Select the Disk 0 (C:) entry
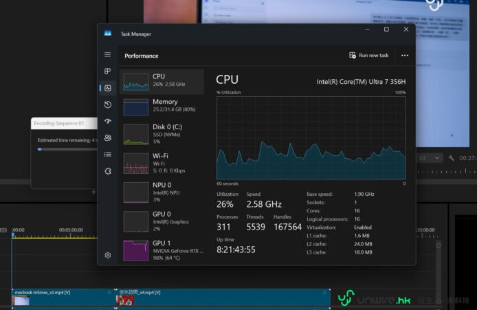Viewport: 477px width, 310px height. pos(162,134)
